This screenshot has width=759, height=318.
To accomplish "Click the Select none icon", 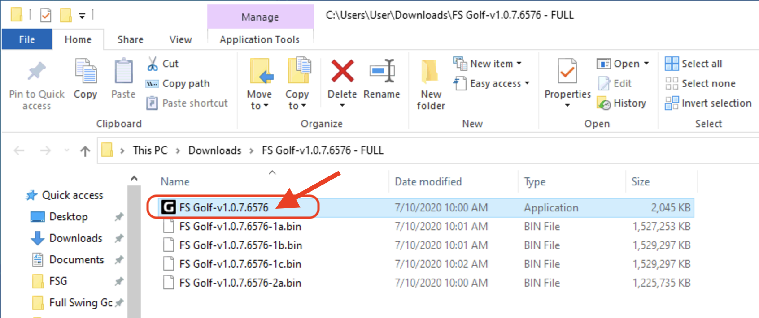I will point(672,83).
